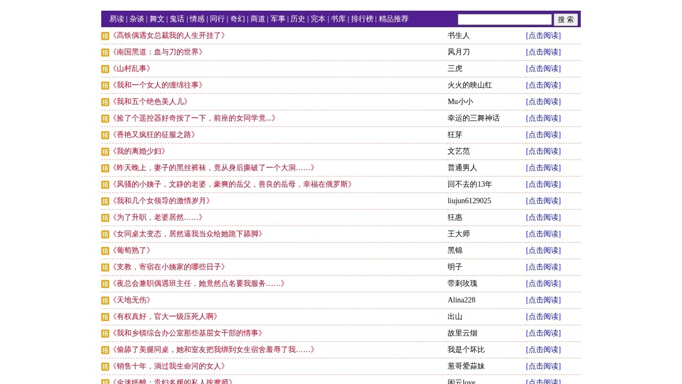Open the story 《我和几个女领导的激情岁月》
The height and width of the screenshot is (384, 682).
pyautogui.click(x=161, y=201)
